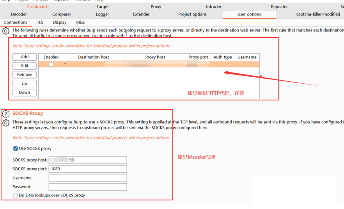Click the SOCKS Proxy section heading
344x209 pixels.
click(28, 113)
